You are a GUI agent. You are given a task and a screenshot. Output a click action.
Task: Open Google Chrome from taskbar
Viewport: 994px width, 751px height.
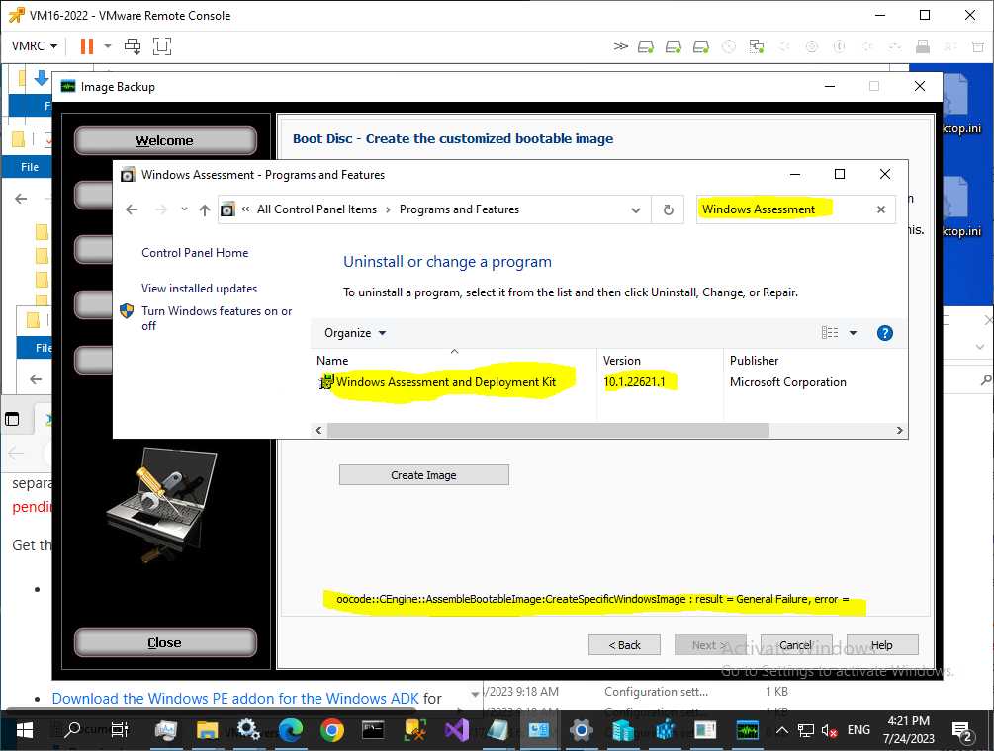point(331,730)
